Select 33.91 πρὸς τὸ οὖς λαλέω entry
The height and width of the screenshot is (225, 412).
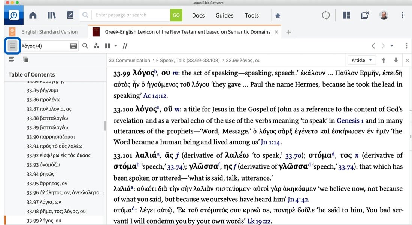[54, 146]
